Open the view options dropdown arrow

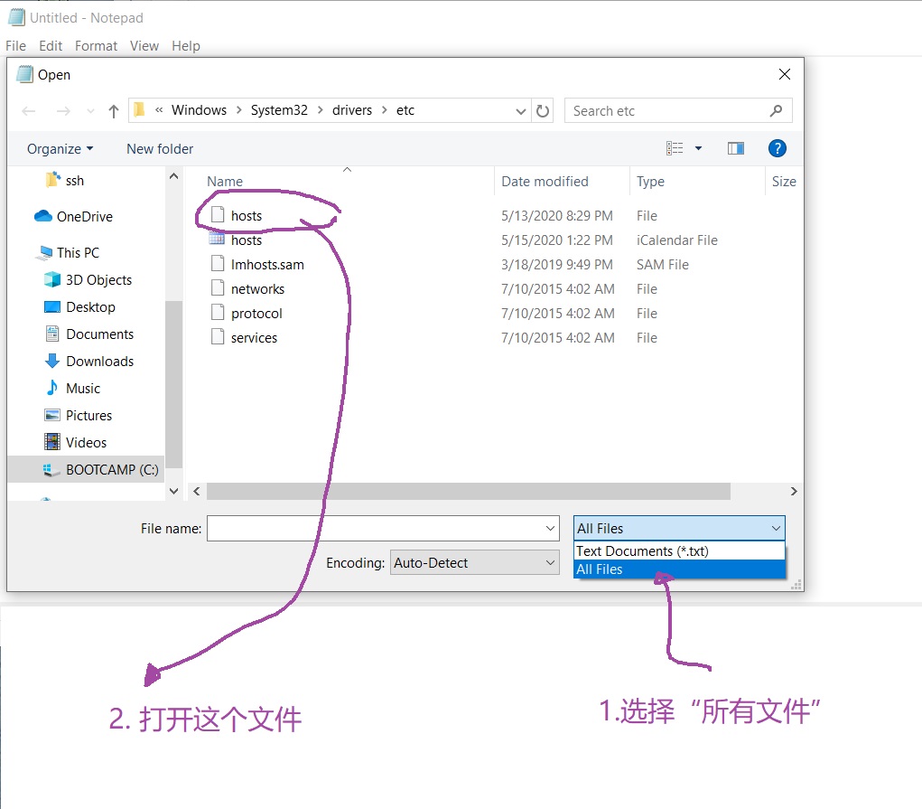pos(698,149)
